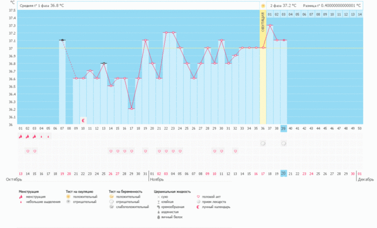Click the peak temperature point at 37.3
The height and width of the screenshot is (228, 377).
coord(270,25)
